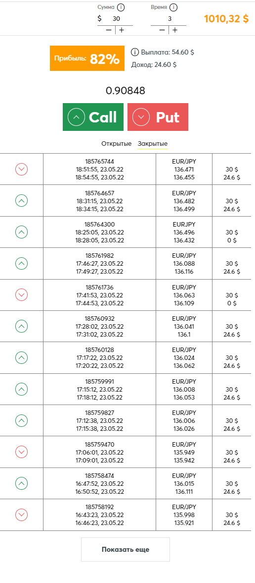Click red down-arrow icon of trade 185765744

pos(22,169)
